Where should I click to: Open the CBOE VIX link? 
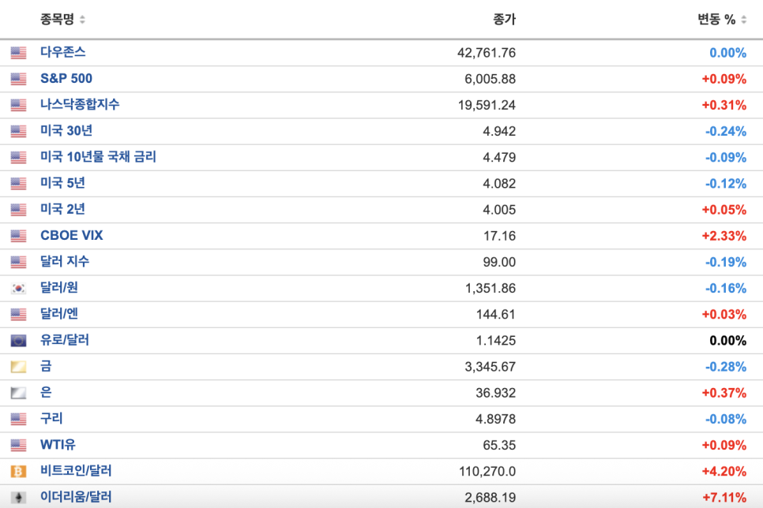[72, 236]
